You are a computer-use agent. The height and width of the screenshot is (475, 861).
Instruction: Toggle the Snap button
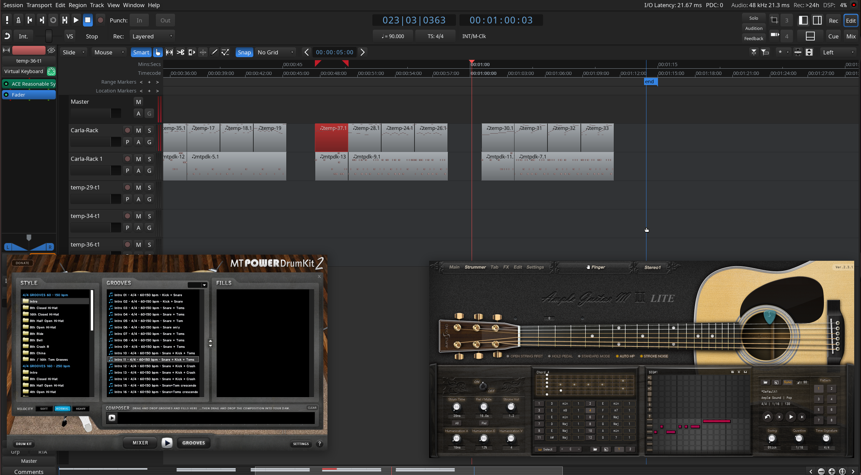coord(244,52)
